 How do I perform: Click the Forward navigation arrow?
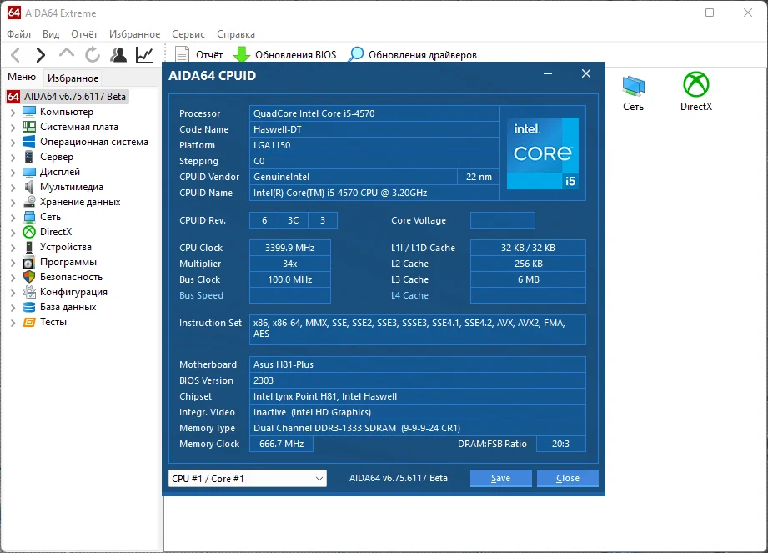click(x=41, y=55)
